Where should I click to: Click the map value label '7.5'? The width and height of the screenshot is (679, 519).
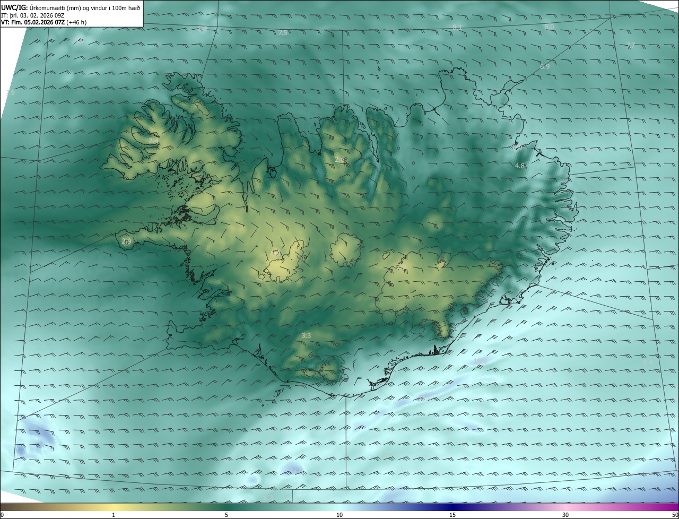click(x=283, y=33)
